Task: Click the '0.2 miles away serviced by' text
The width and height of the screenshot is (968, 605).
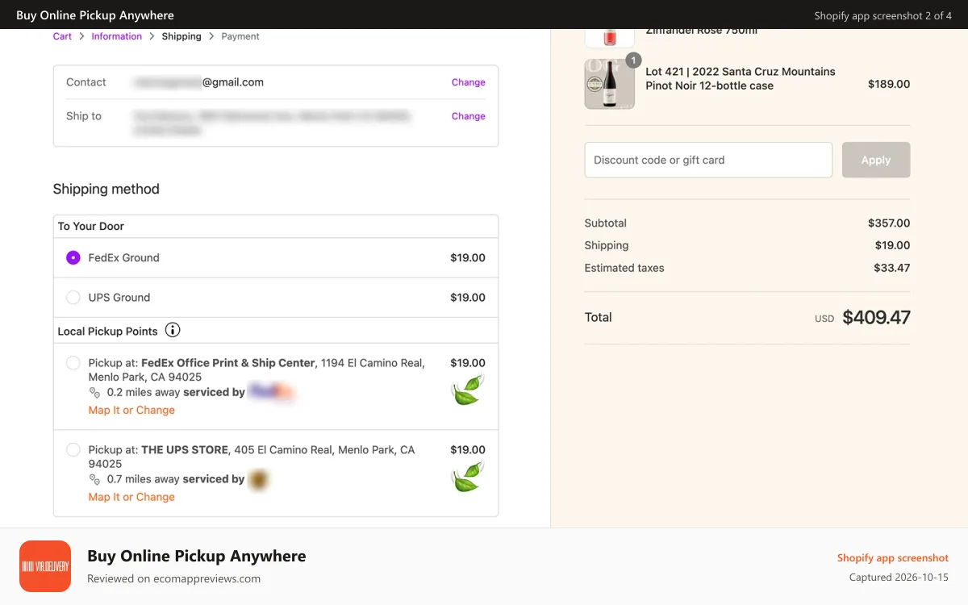Action: click(176, 393)
